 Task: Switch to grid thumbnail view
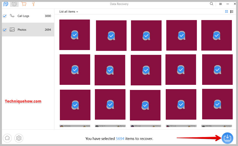point(227,11)
